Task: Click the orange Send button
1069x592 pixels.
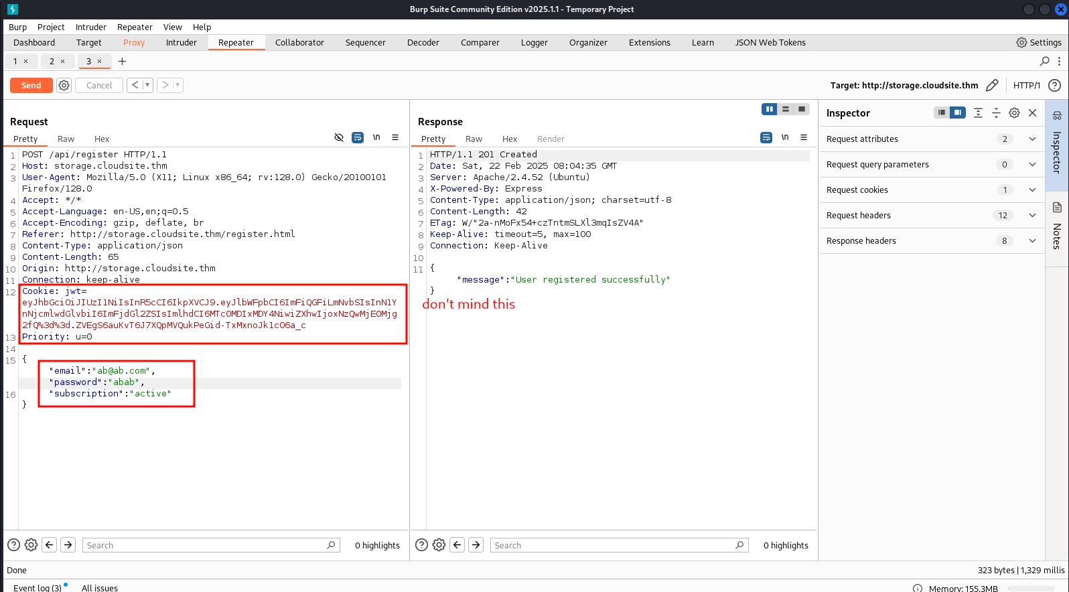Action: 31,85
